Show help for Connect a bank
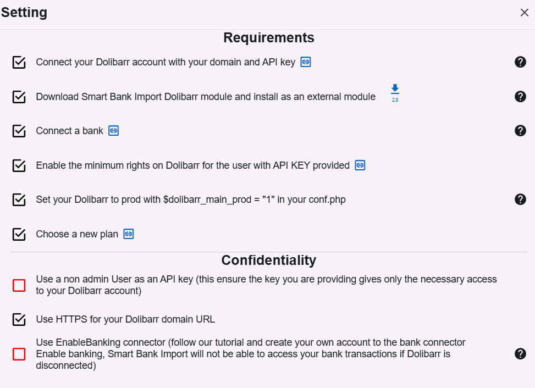This screenshot has height=388, width=535. [520, 131]
